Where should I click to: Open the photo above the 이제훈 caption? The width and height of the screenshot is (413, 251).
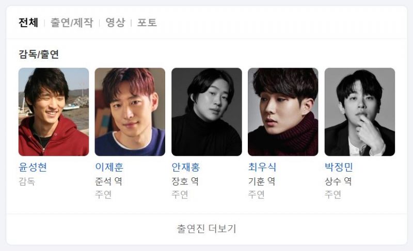(x=130, y=112)
